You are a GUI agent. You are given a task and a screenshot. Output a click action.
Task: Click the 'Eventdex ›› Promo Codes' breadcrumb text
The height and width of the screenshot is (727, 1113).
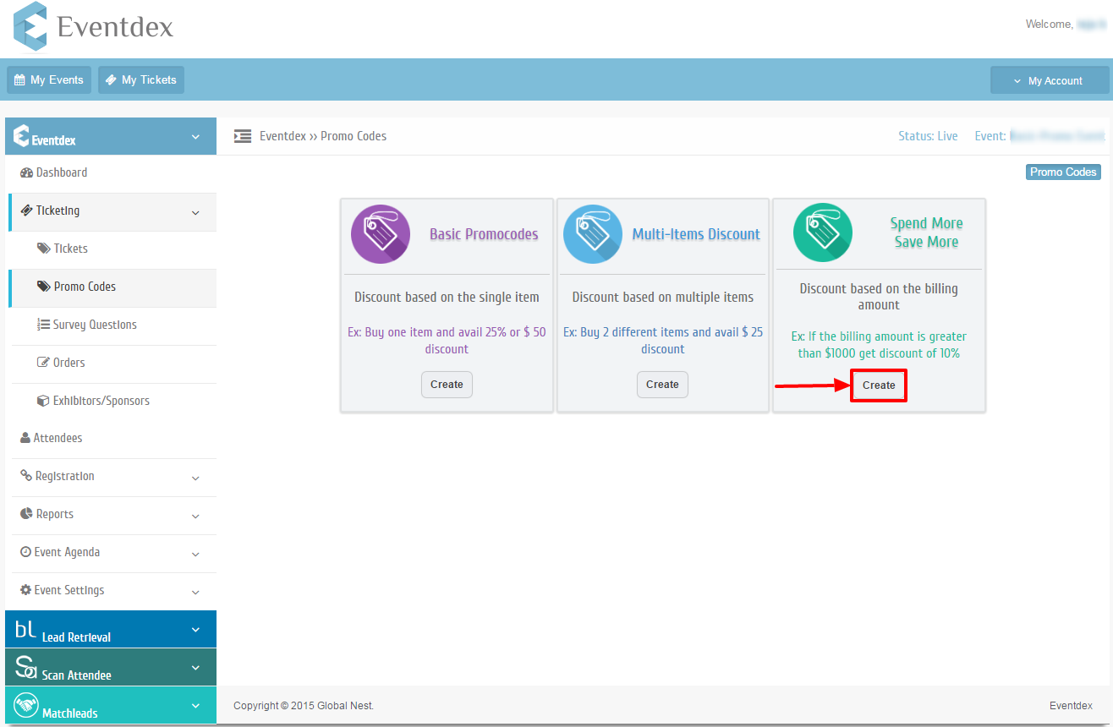point(323,136)
